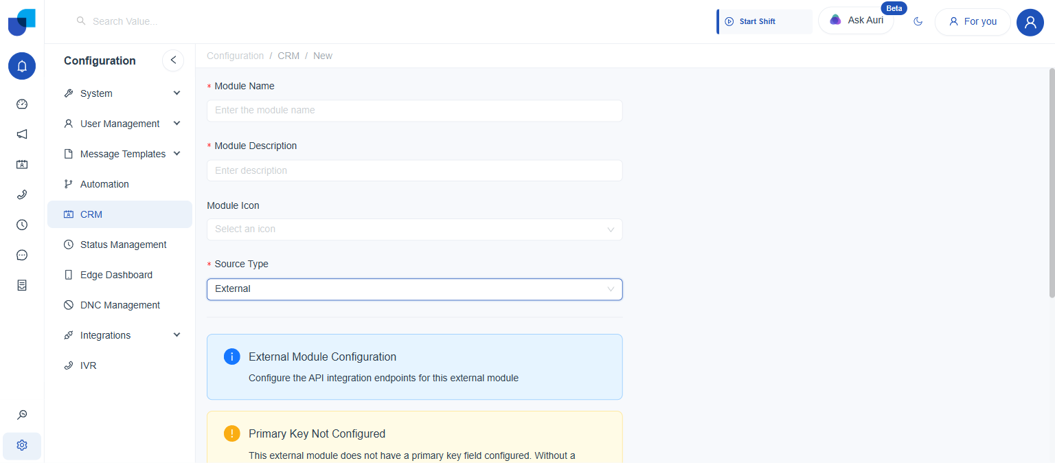Open notifications bell in left rail
The image size is (1055, 463).
[22, 66]
